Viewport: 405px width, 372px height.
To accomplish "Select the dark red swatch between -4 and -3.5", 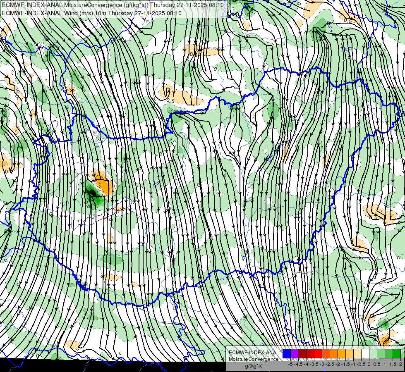I will 310,354.
